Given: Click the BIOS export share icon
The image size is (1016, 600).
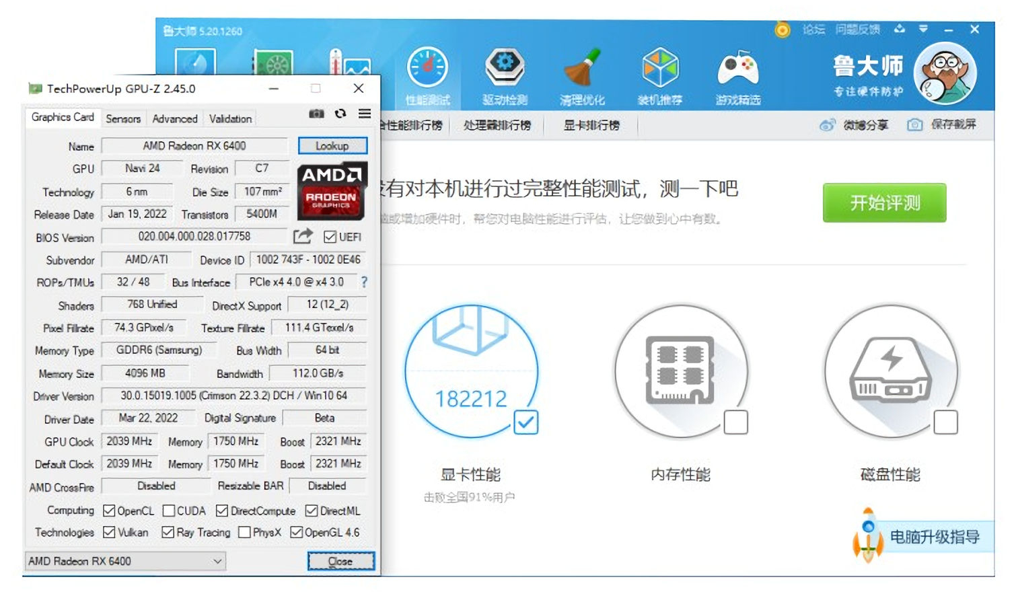Looking at the screenshot, I should pos(303,236).
